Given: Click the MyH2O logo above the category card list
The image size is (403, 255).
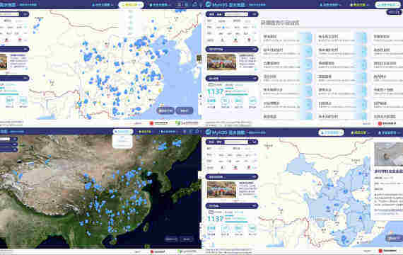Looking at the screenshot, I should point(209,4).
